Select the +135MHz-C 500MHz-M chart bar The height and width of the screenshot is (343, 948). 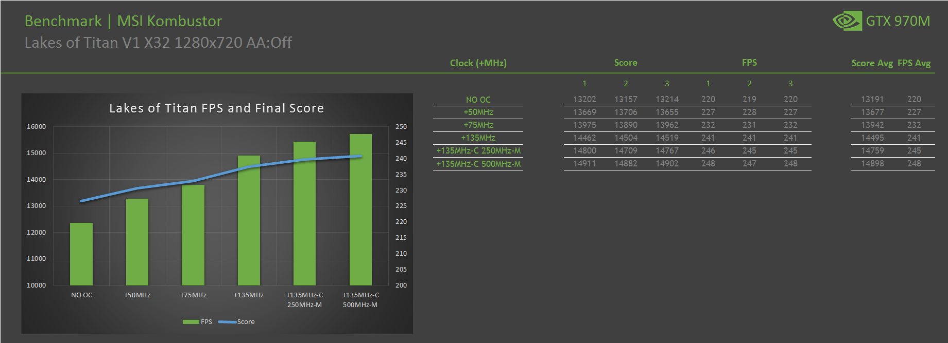[360, 209]
